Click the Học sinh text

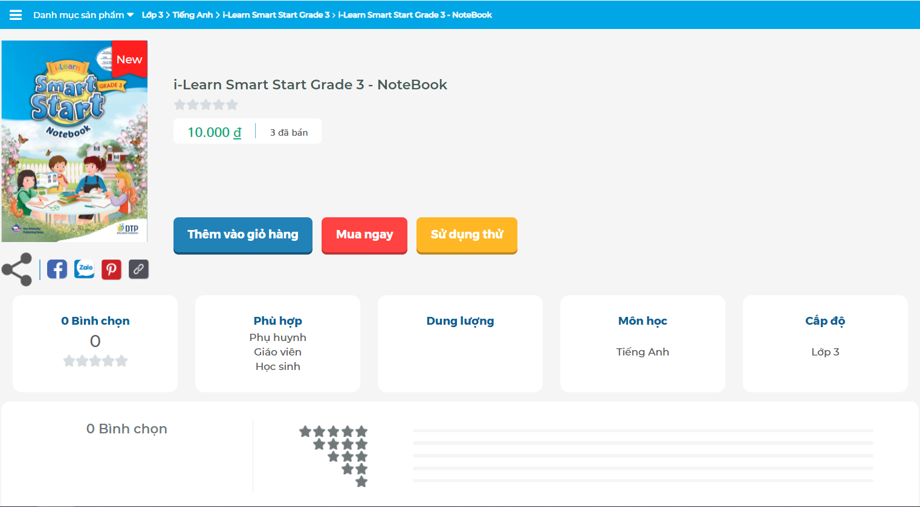tap(278, 366)
